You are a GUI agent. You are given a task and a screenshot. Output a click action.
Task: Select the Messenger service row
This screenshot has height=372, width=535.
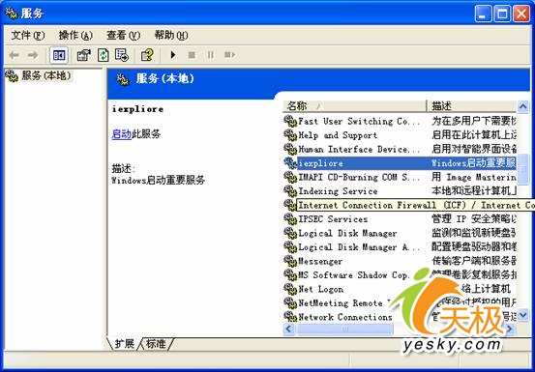click(x=400, y=261)
